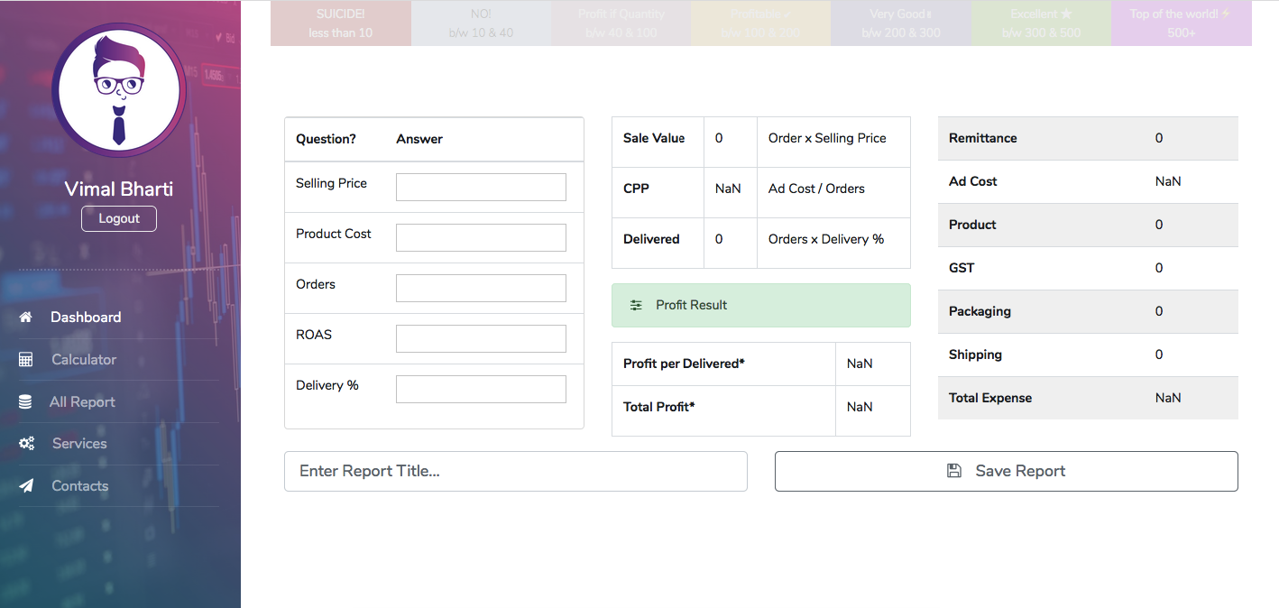Click the gears icon beside Services

point(26,443)
